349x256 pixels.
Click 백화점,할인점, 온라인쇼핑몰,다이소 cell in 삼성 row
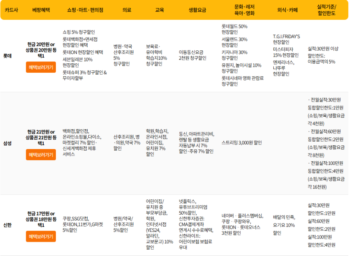point(82,143)
